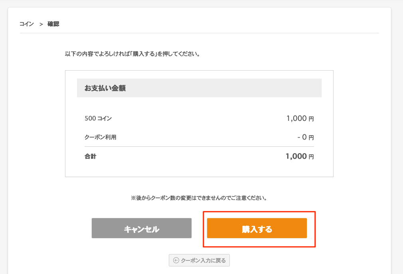Click the horizontal rule under the breadcrumb
403x274 pixels.
(199, 33)
